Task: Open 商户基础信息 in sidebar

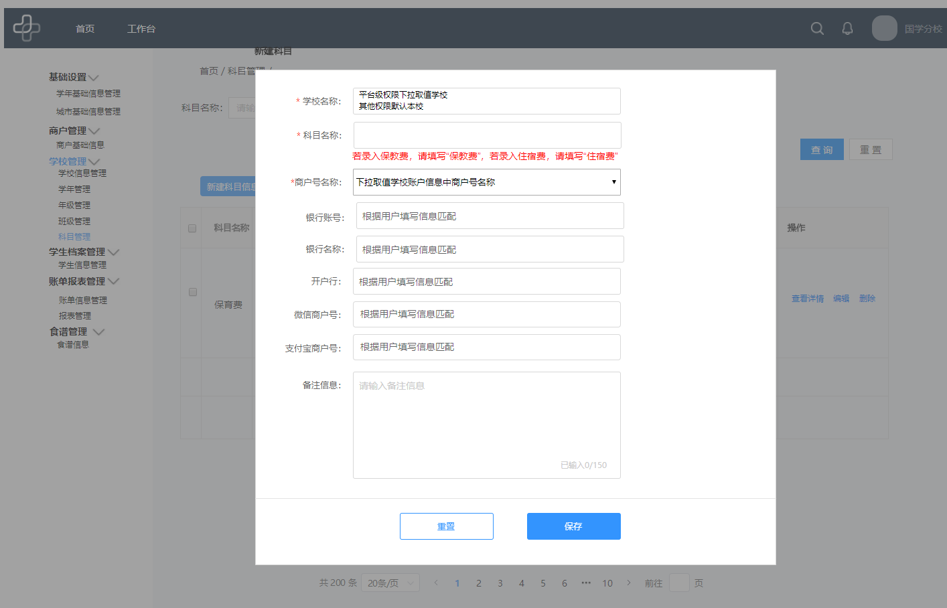Action: (80, 145)
